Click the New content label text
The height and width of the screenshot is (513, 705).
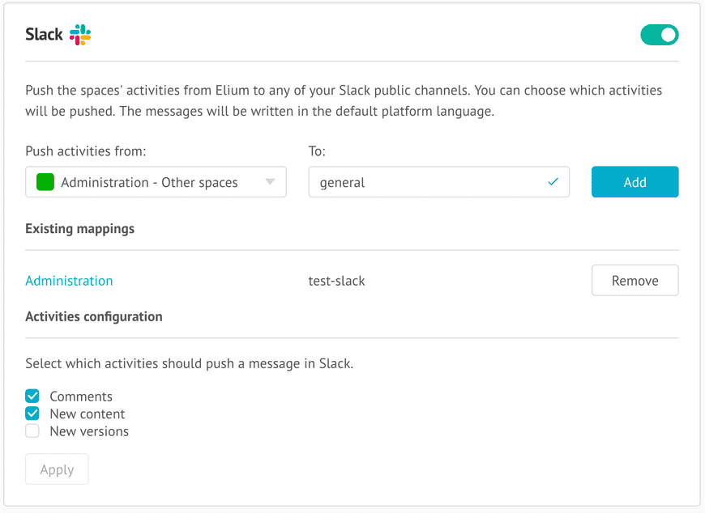click(88, 413)
